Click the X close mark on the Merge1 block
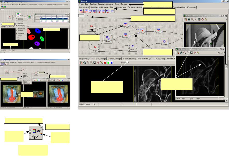Image resolution: width=229 pixels, height=156 pixels. 41,127
